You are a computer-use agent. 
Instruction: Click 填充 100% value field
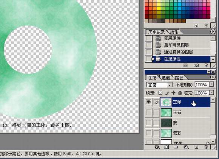202,93
